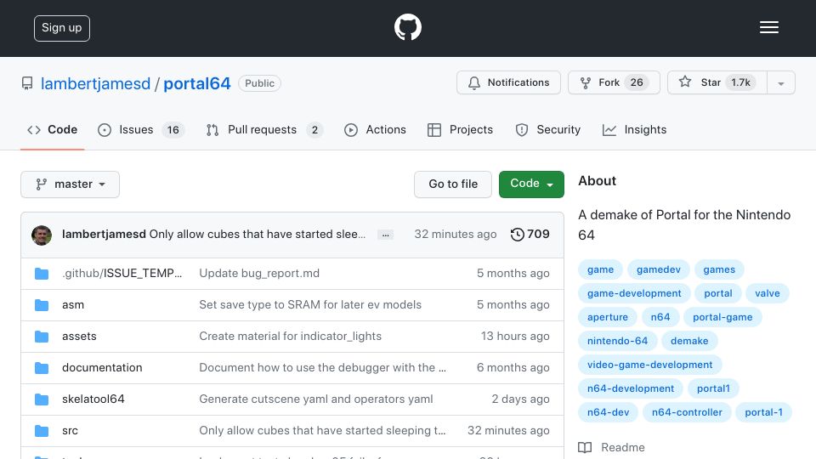Open 'Document how to use the debugger' commit
The image size is (816, 459).
tap(323, 367)
